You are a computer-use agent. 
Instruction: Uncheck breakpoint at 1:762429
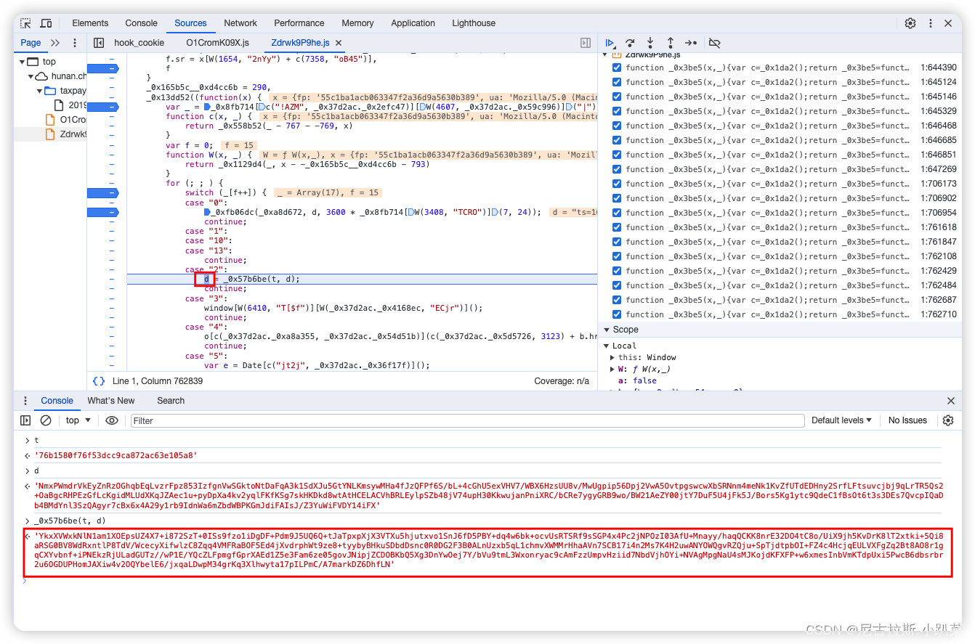(x=617, y=271)
